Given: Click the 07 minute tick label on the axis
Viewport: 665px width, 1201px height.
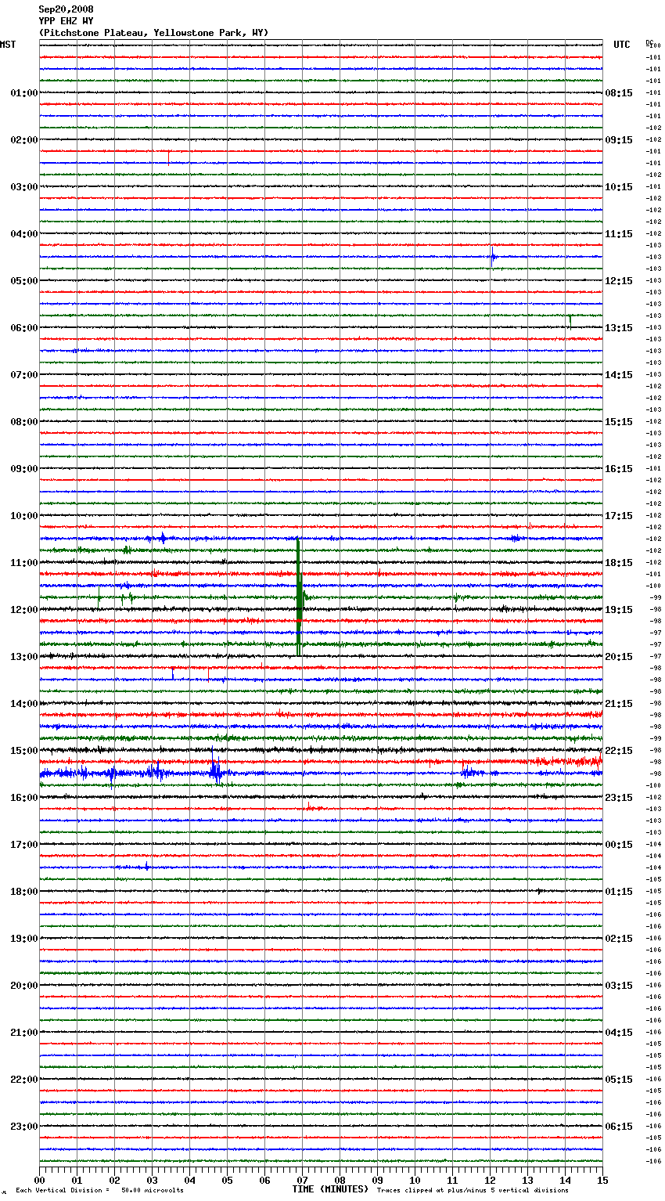Looking at the screenshot, I should pos(302,1180).
